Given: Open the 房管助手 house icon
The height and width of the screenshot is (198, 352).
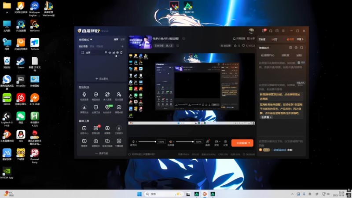Looking at the screenshot, I should click(96, 141).
